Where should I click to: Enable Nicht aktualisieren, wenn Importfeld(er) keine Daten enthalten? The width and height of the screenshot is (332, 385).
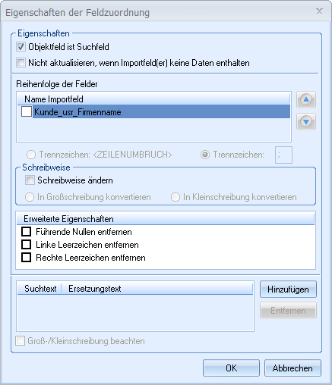(21, 62)
